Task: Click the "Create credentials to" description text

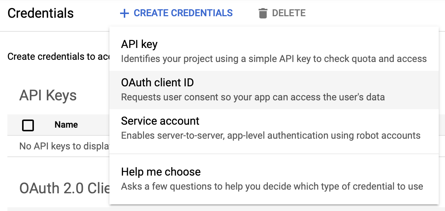Action: [x=59, y=56]
